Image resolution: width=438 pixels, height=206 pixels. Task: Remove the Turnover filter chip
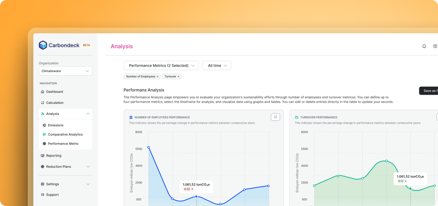pyautogui.click(x=179, y=76)
